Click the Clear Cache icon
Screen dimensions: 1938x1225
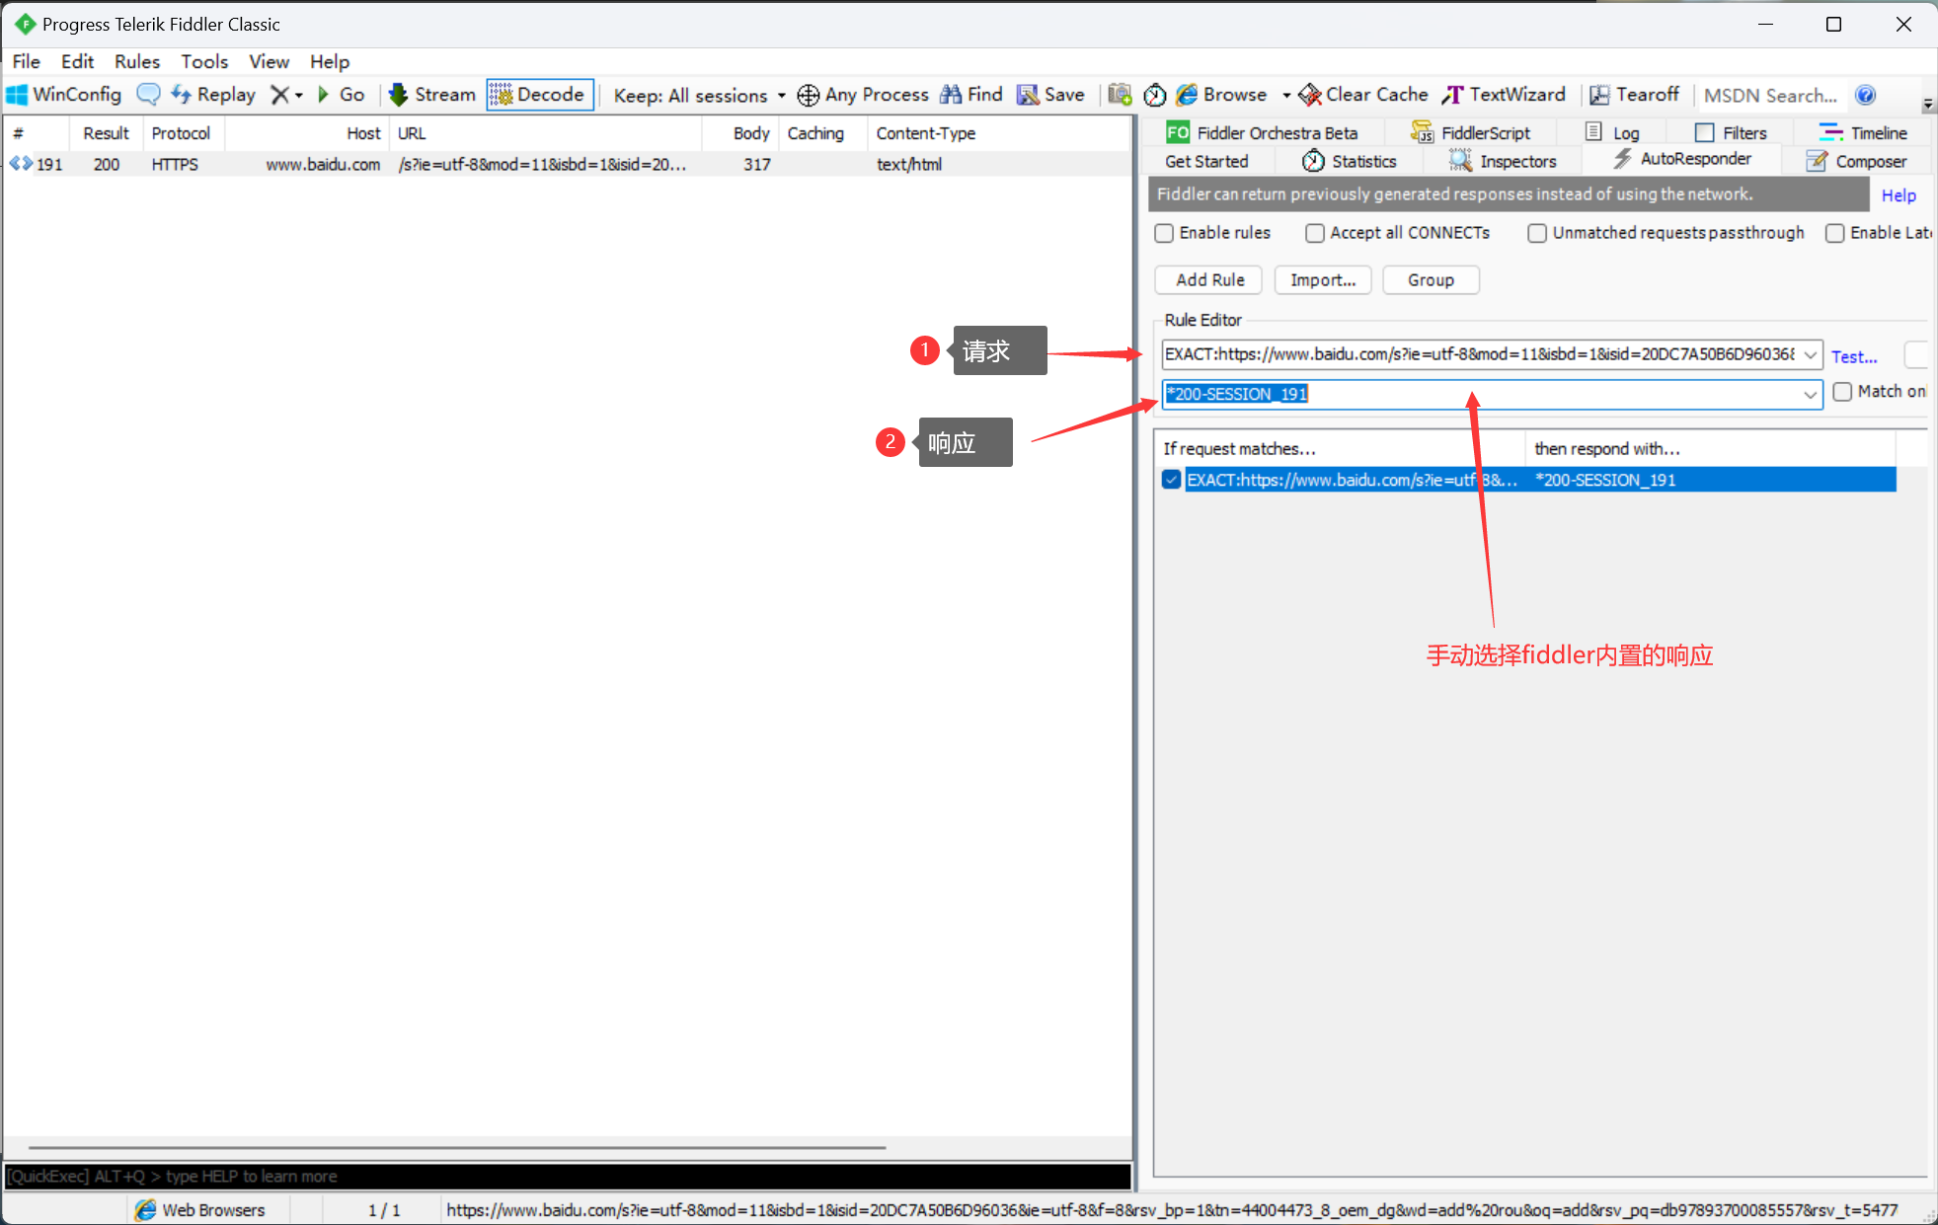1310,95
